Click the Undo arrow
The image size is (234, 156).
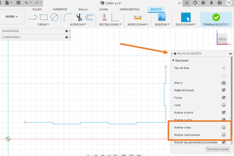[27, 3]
